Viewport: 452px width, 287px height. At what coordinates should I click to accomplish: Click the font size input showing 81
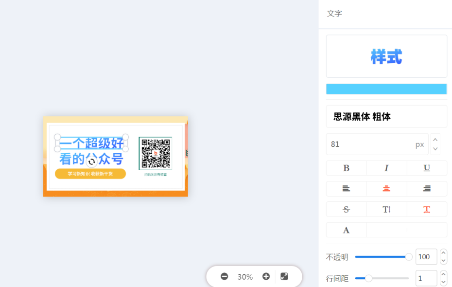[x=369, y=144]
